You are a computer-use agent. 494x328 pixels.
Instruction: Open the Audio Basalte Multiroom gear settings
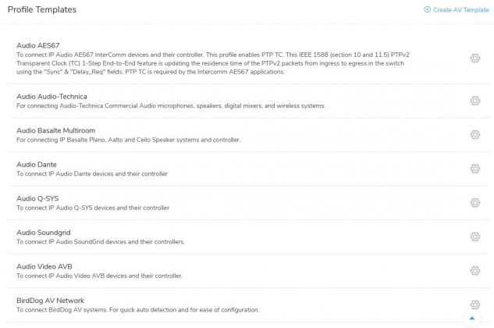tap(475, 134)
